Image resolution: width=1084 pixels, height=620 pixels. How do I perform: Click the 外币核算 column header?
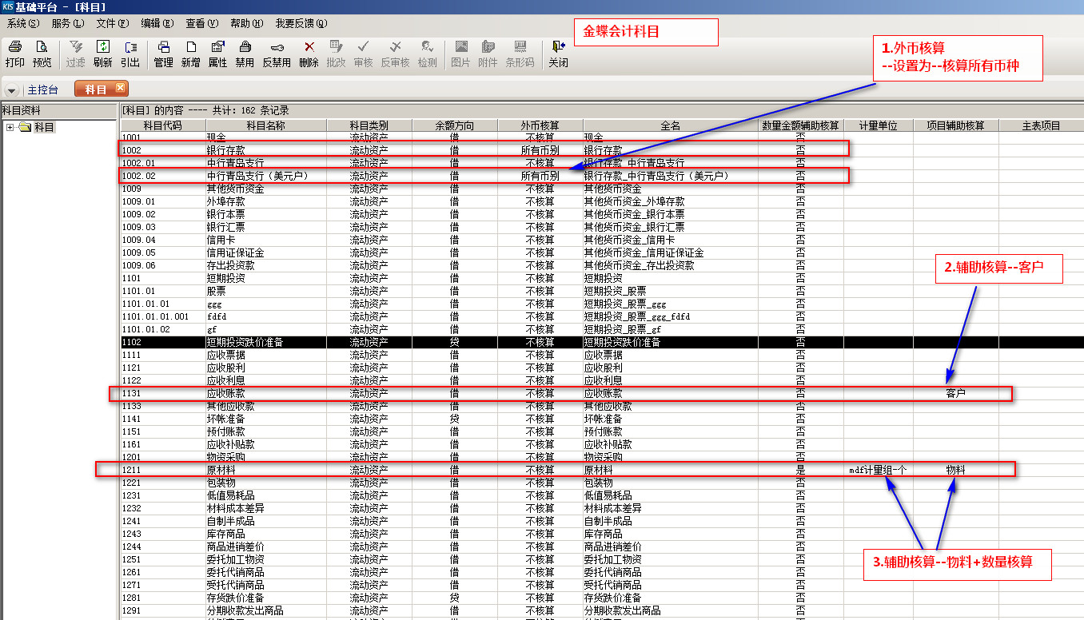coord(540,125)
